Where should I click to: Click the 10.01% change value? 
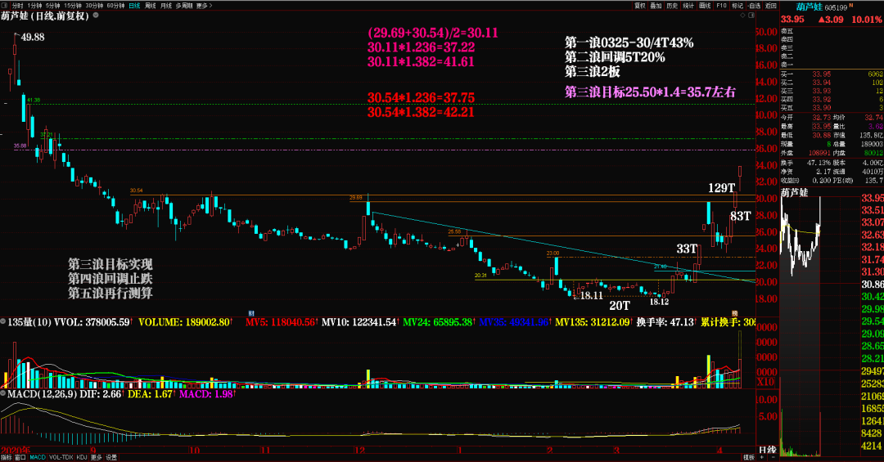[867, 19]
